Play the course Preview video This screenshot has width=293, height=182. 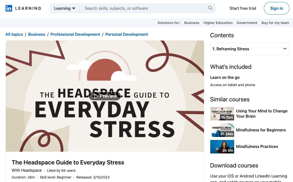pyautogui.click(x=105, y=96)
